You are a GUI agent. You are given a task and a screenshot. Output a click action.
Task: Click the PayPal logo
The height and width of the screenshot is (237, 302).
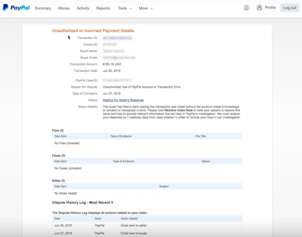click(16, 8)
